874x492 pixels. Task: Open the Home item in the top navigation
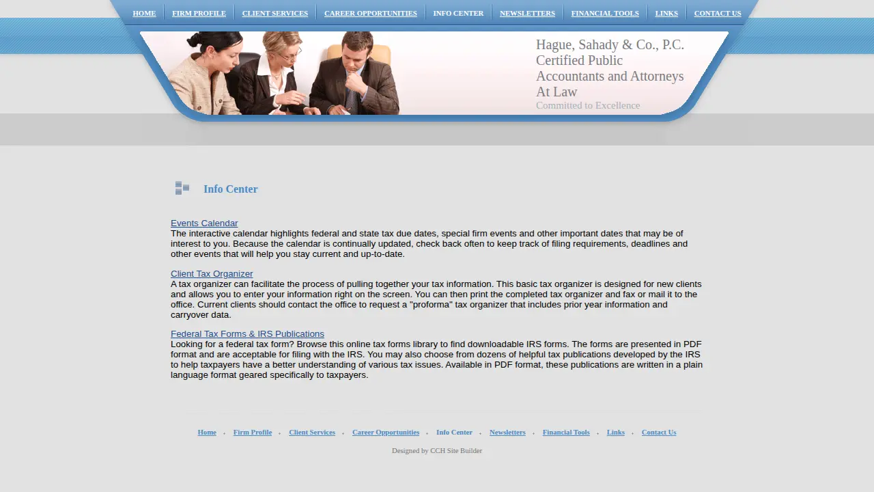pyautogui.click(x=144, y=13)
